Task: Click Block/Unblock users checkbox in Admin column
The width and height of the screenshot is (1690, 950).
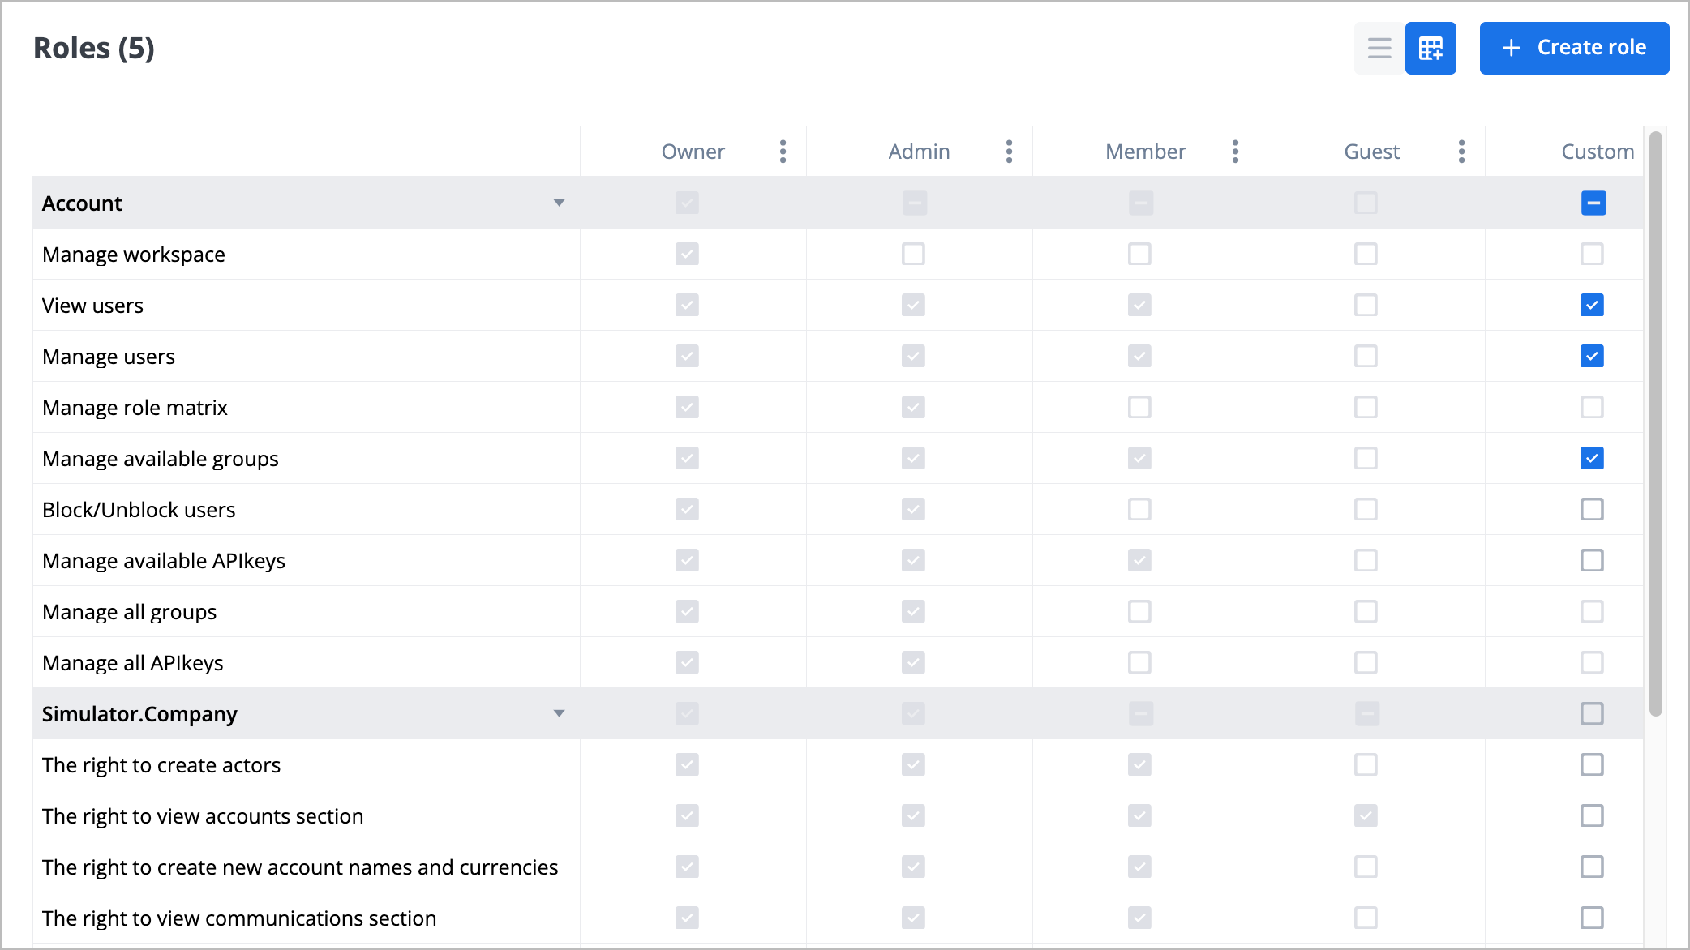Action: pos(913,509)
